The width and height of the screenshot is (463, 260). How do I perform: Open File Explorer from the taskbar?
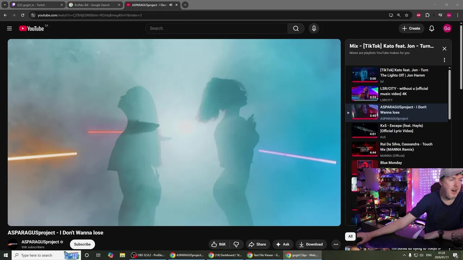122,255
